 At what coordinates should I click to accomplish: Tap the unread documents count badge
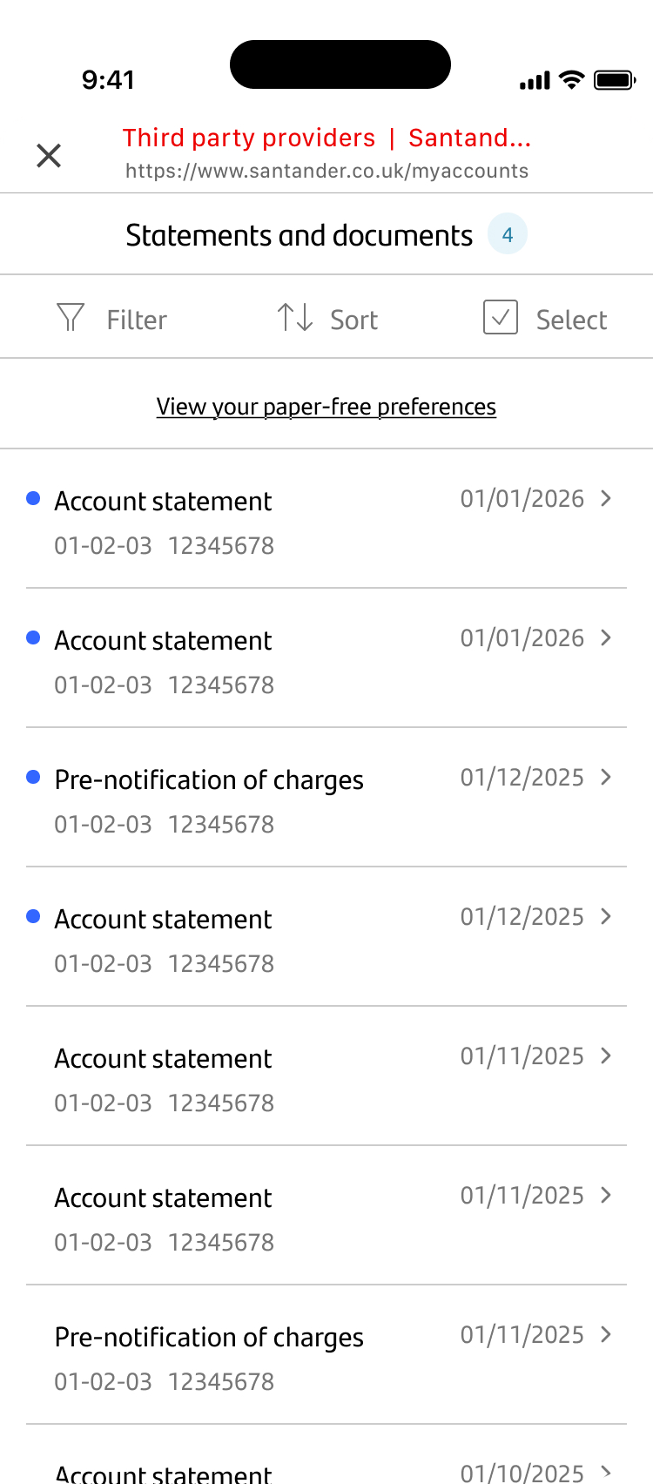(x=507, y=234)
